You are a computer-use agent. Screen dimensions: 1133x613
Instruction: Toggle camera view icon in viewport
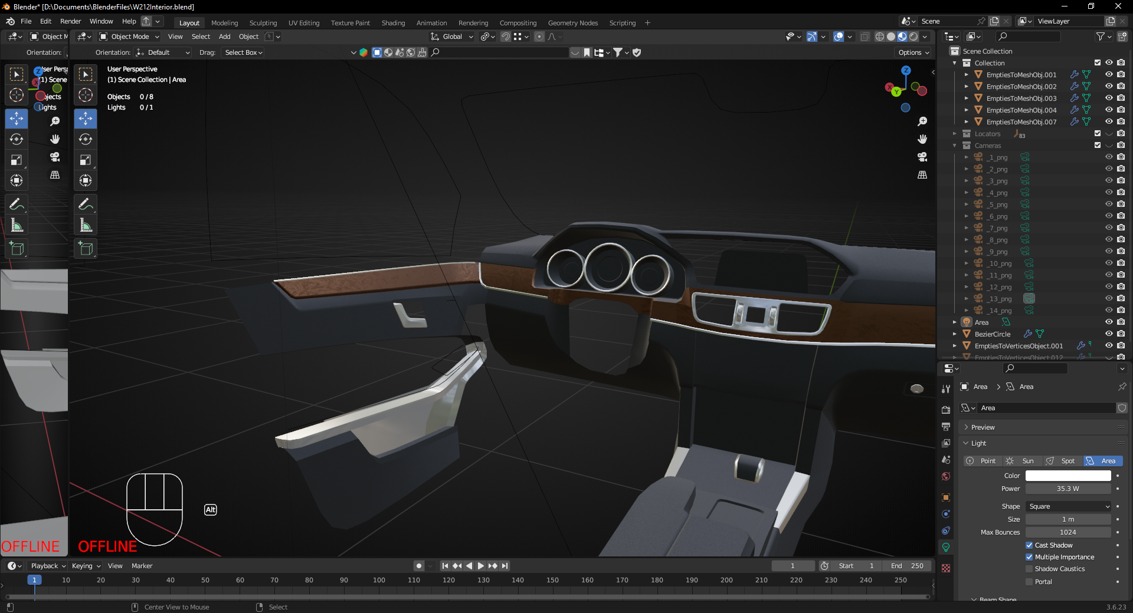point(922,157)
